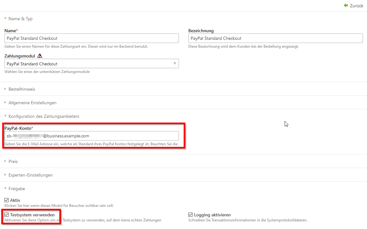Click into the Bezeichnung input field
Screen dimensions: 367x229
coord(275,38)
